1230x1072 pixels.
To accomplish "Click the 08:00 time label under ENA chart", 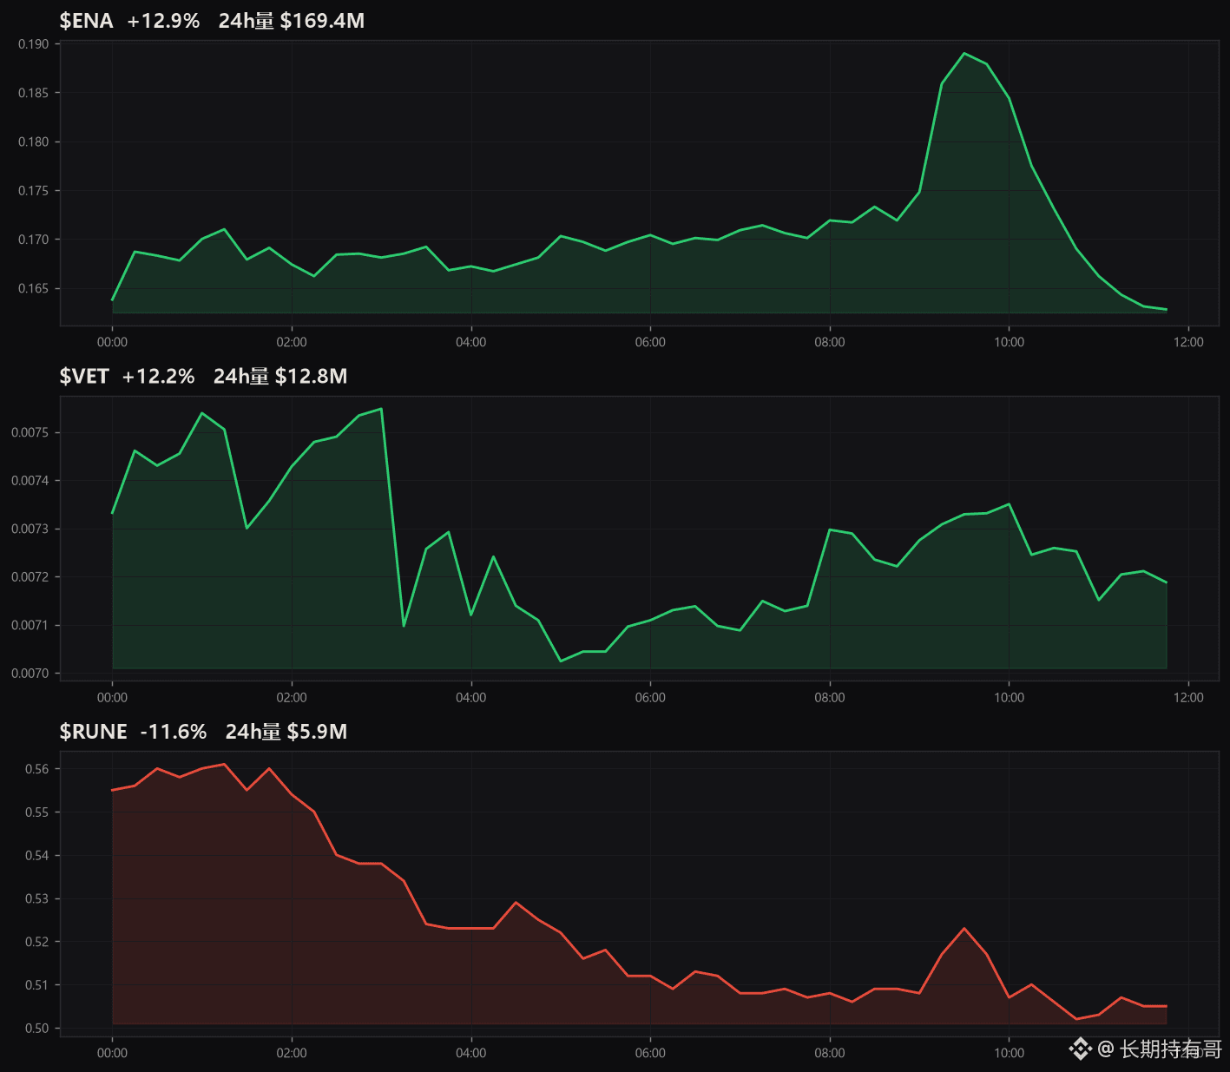I will click(x=830, y=342).
